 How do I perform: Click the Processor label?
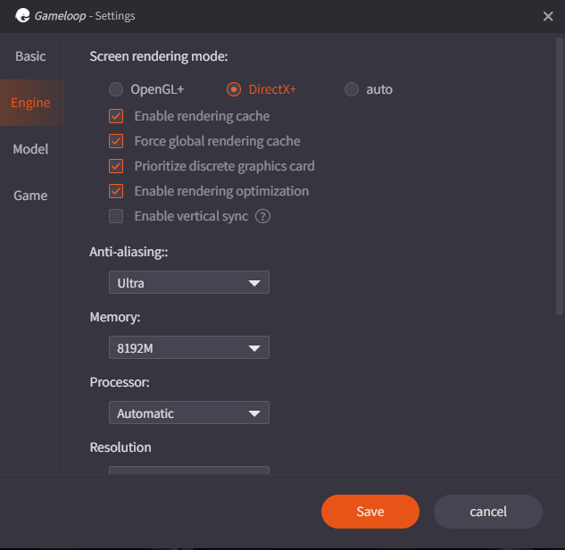[120, 382]
